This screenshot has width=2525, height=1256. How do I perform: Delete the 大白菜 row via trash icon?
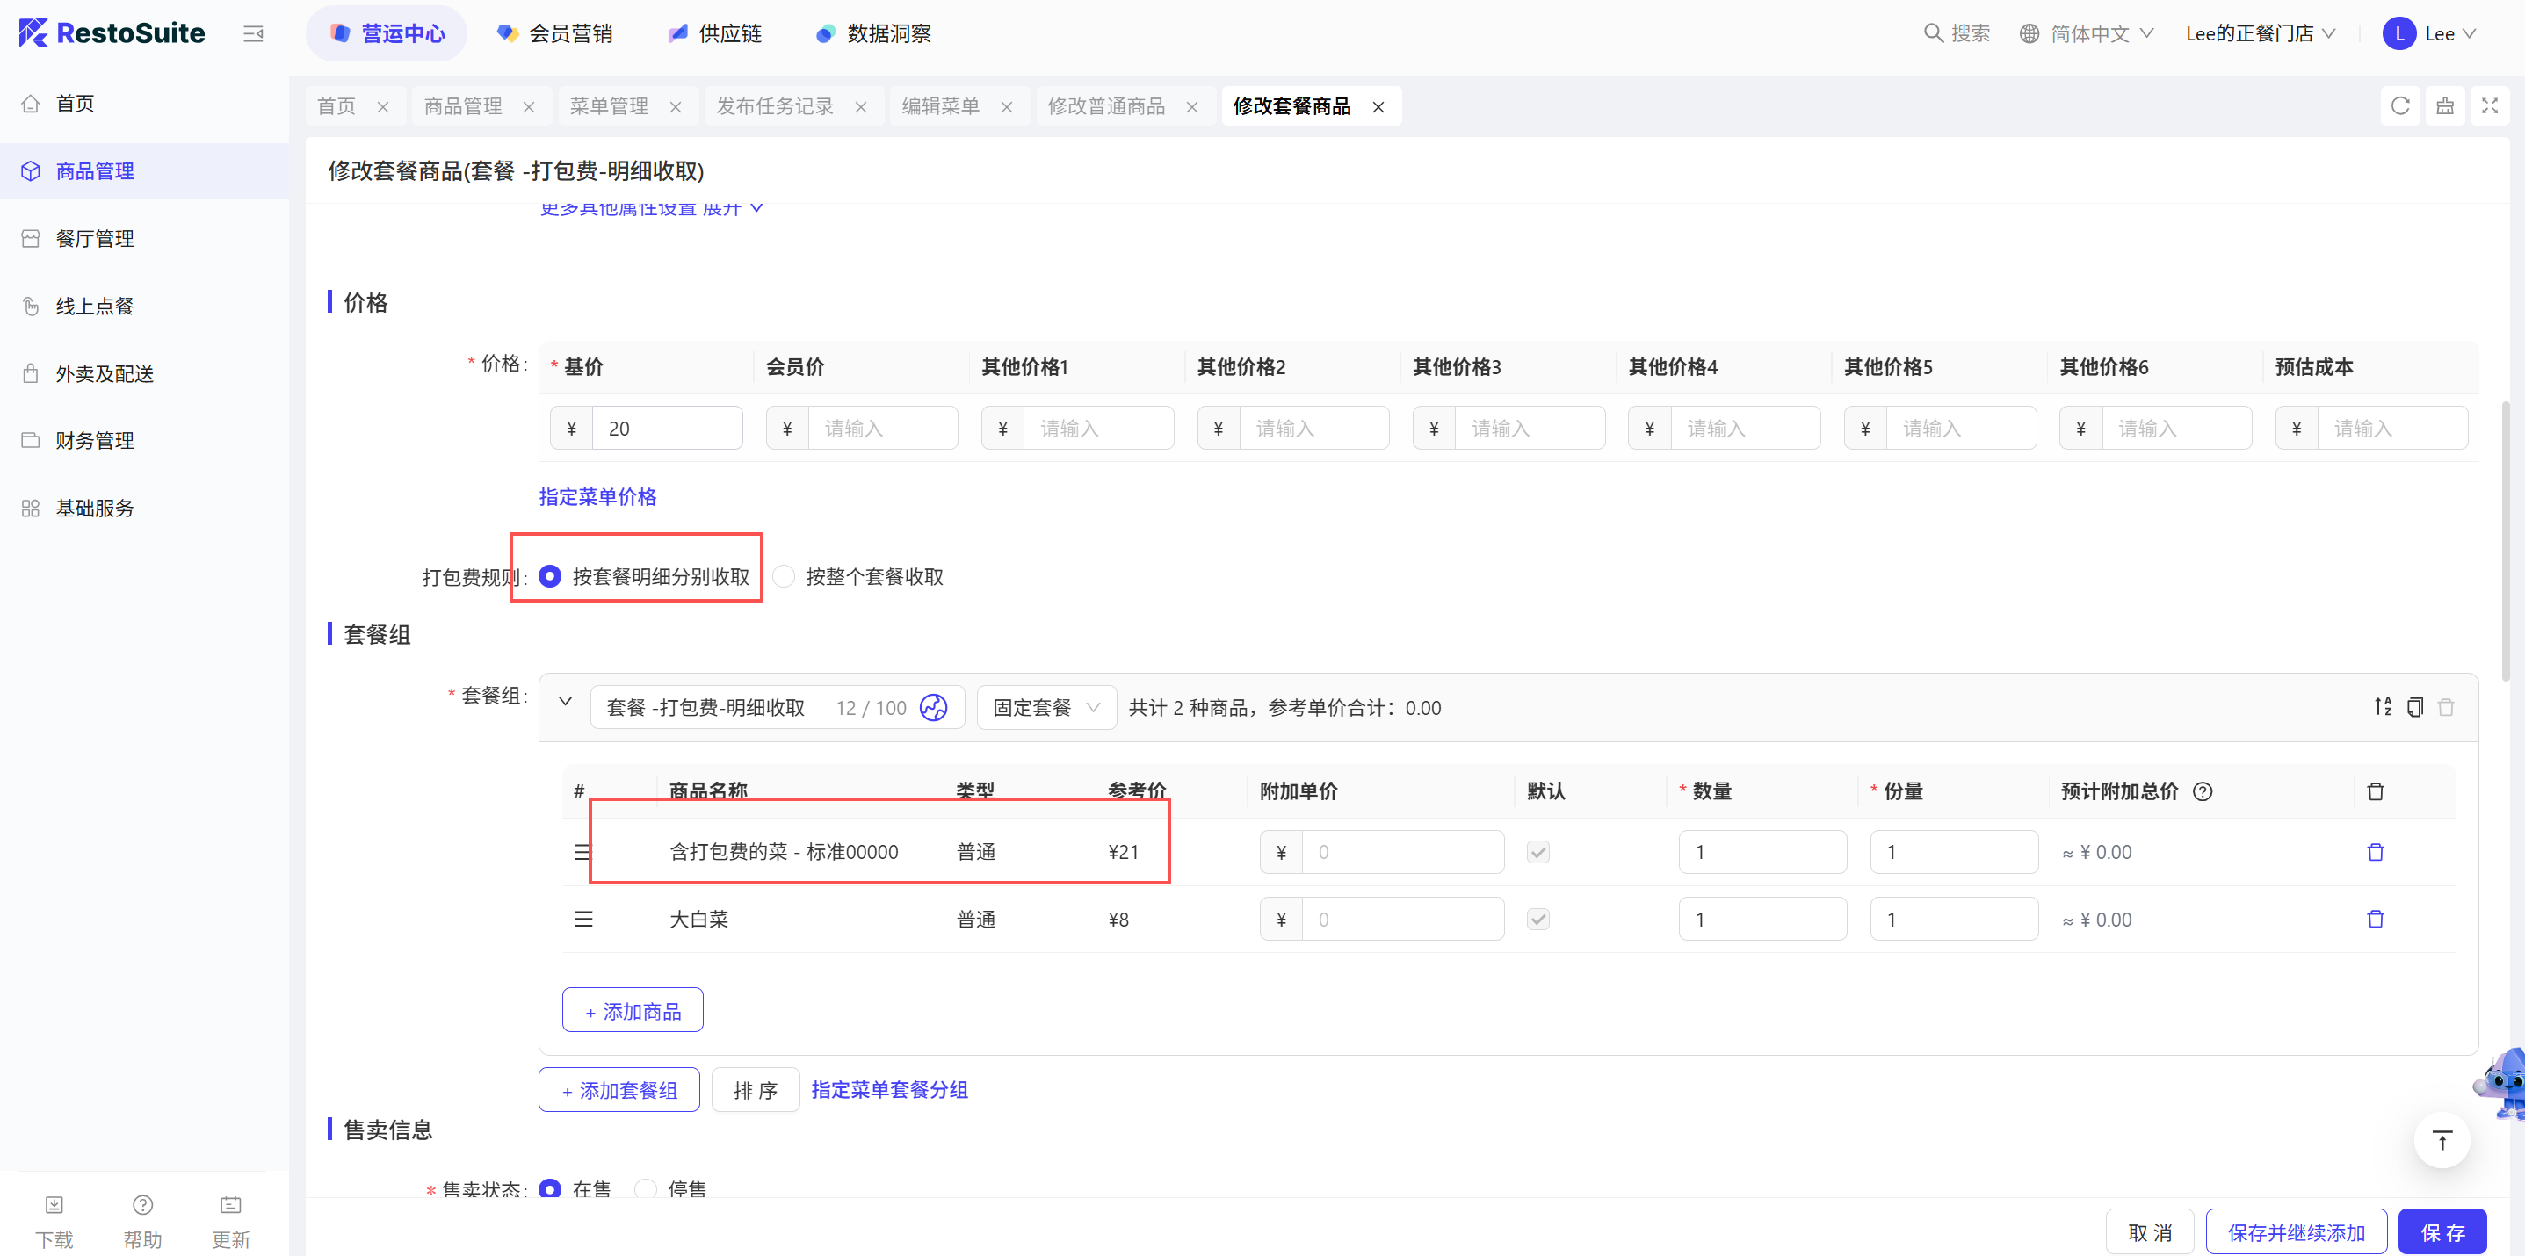[x=2374, y=919]
